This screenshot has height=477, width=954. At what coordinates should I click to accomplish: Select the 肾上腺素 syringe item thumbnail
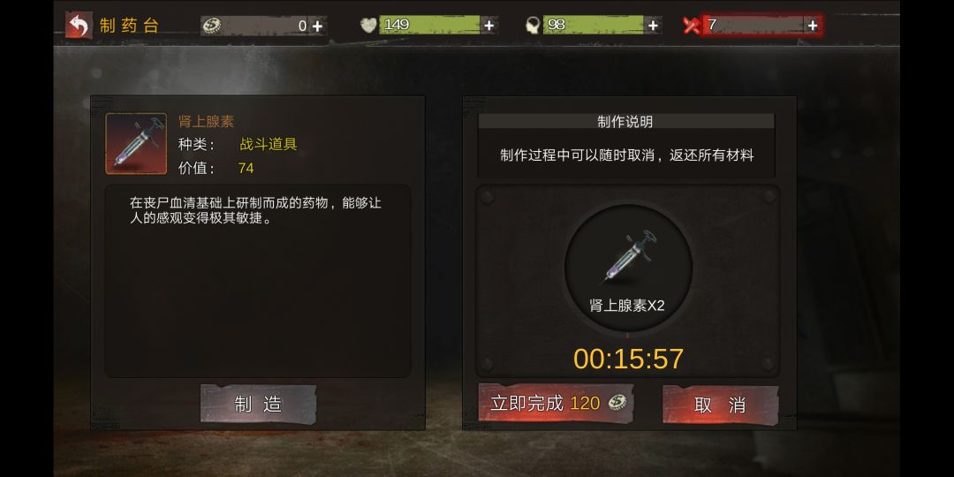(x=136, y=144)
